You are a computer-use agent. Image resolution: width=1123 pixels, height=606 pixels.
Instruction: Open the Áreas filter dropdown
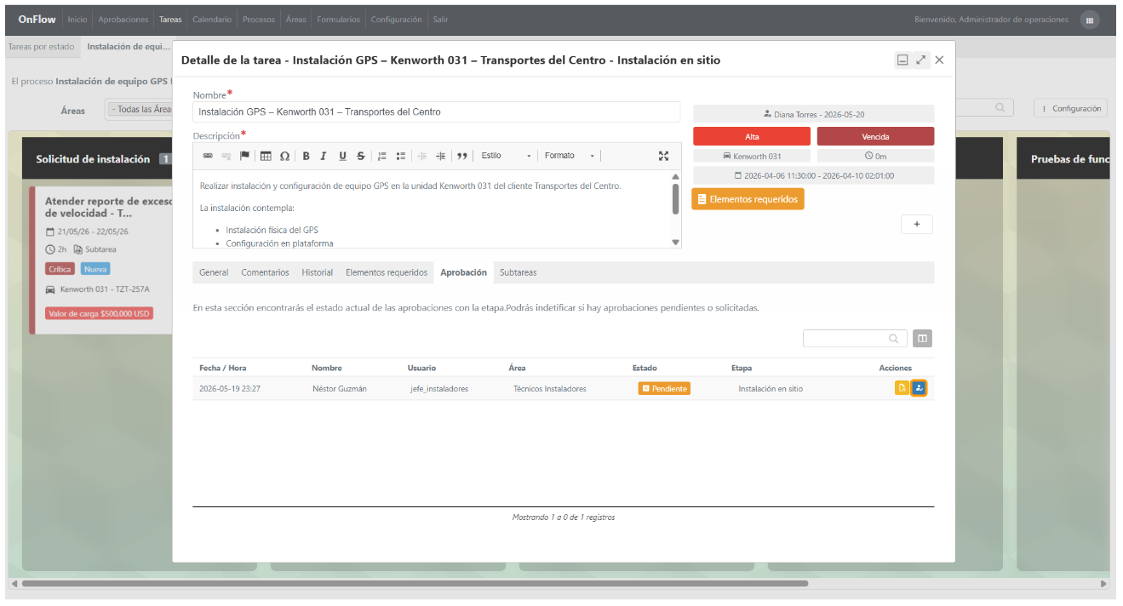pyautogui.click(x=140, y=110)
